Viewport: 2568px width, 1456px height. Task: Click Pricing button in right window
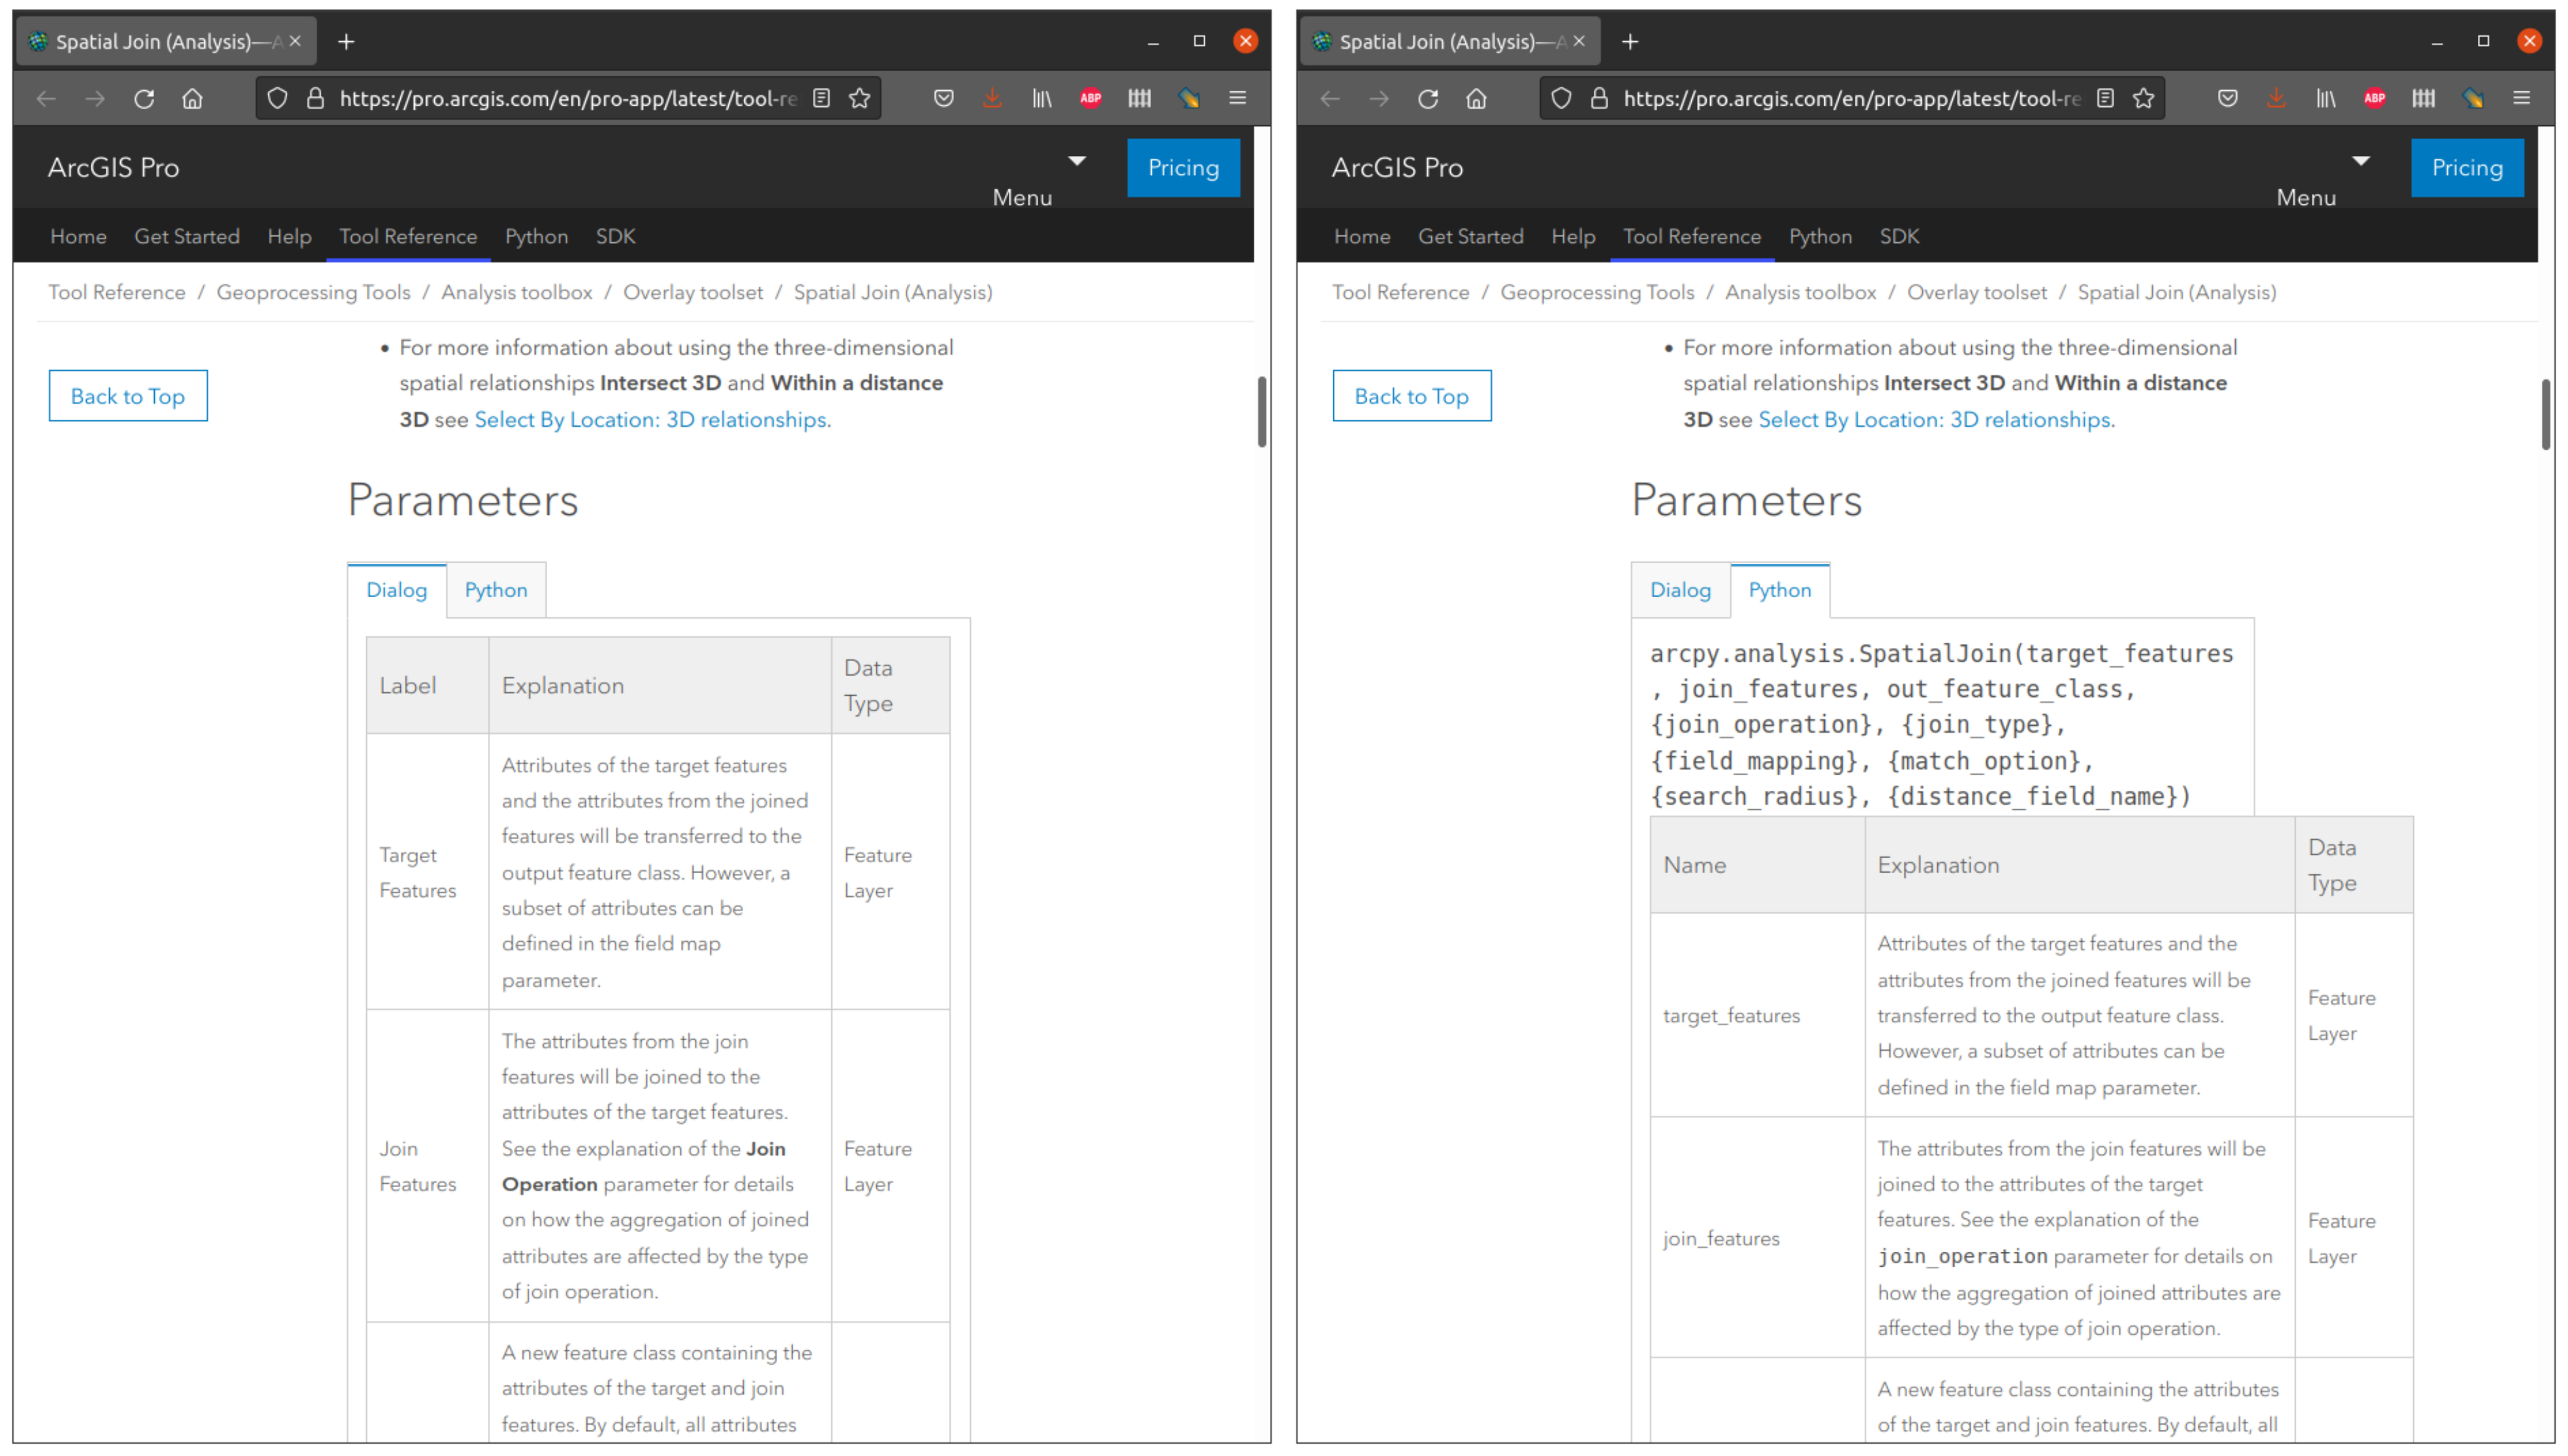[x=2467, y=168]
